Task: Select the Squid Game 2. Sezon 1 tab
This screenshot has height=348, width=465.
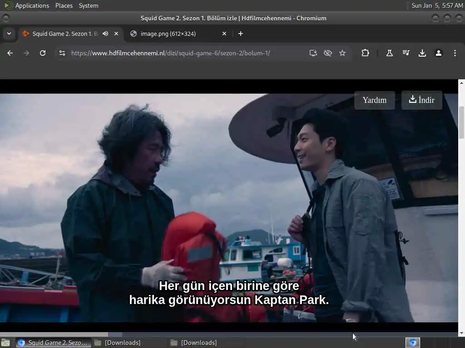Action: click(64, 34)
